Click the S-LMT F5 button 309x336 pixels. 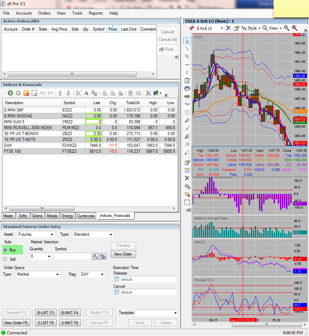point(45,323)
